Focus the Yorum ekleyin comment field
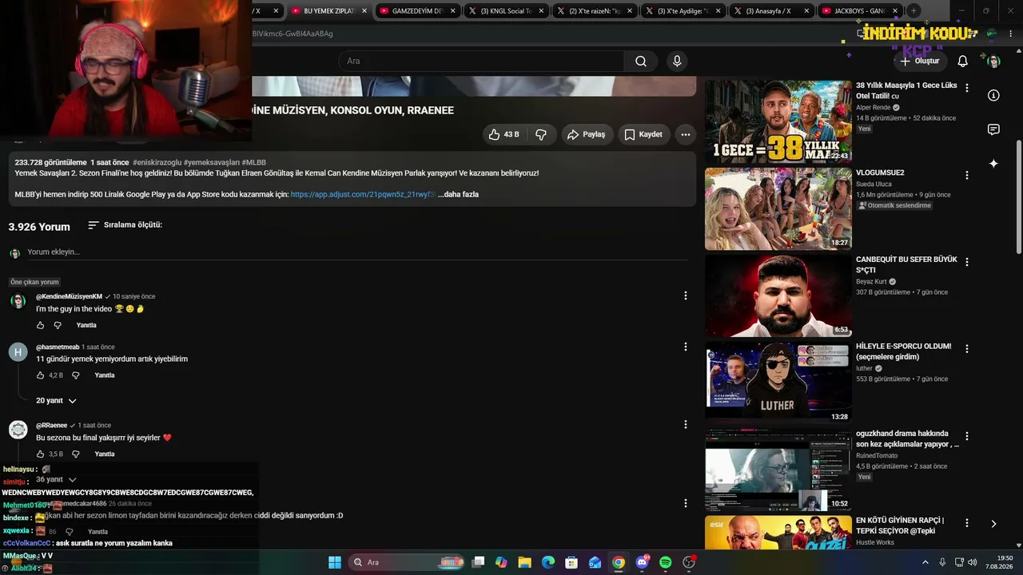 [357, 252]
